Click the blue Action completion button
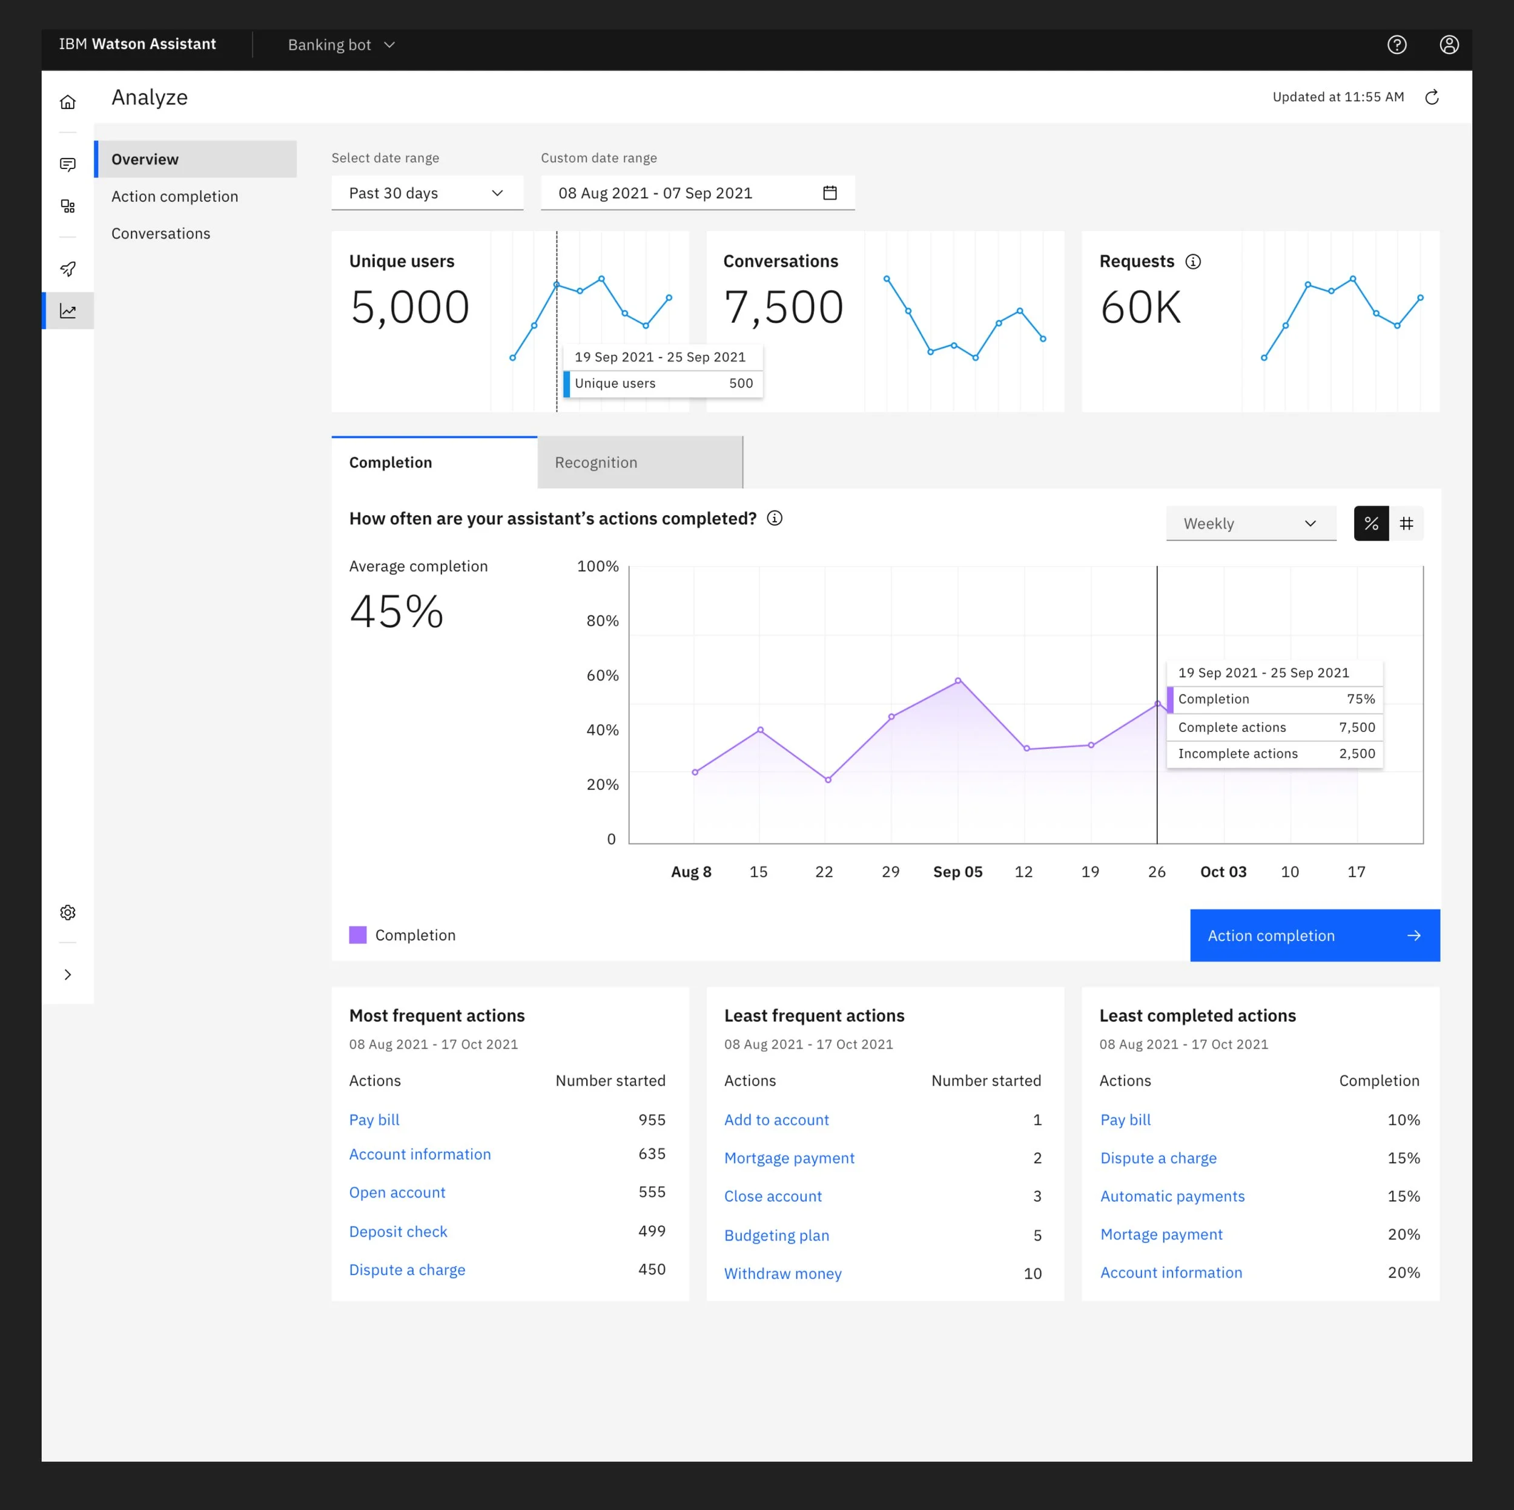Image resolution: width=1514 pixels, height=1510 pixels. (x=1314, y=935)
